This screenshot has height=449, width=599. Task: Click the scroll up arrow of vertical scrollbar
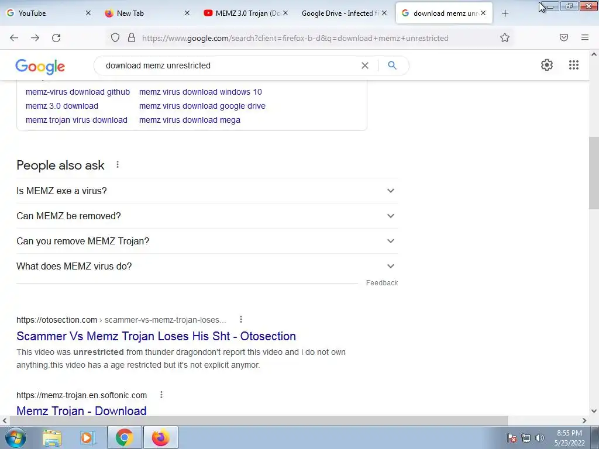click(x=594, y=54)
